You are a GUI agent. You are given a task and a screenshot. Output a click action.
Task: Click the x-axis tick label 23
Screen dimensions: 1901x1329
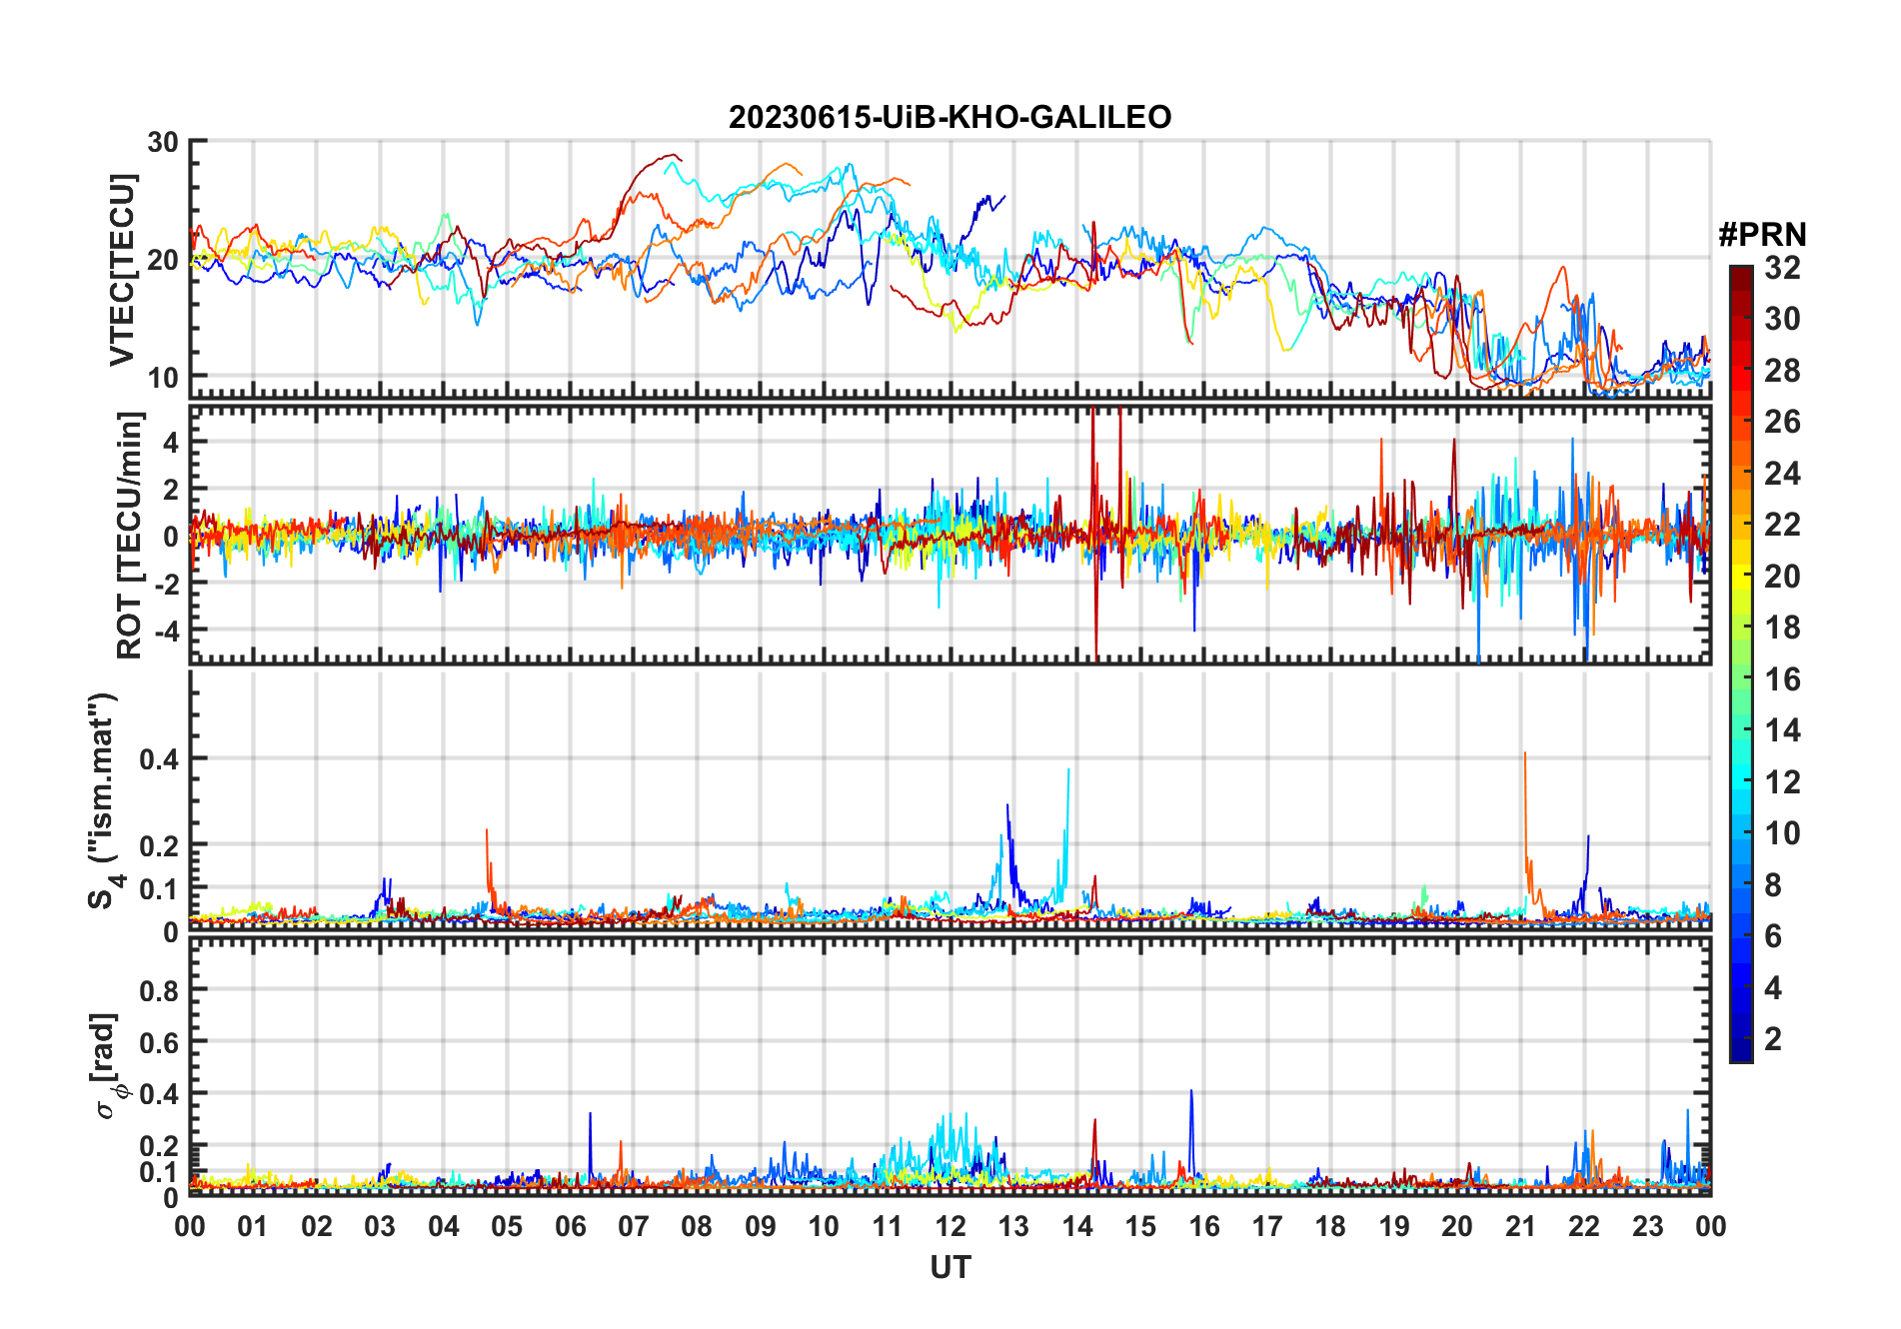pyautogui.click(x=1647, y=1226)
